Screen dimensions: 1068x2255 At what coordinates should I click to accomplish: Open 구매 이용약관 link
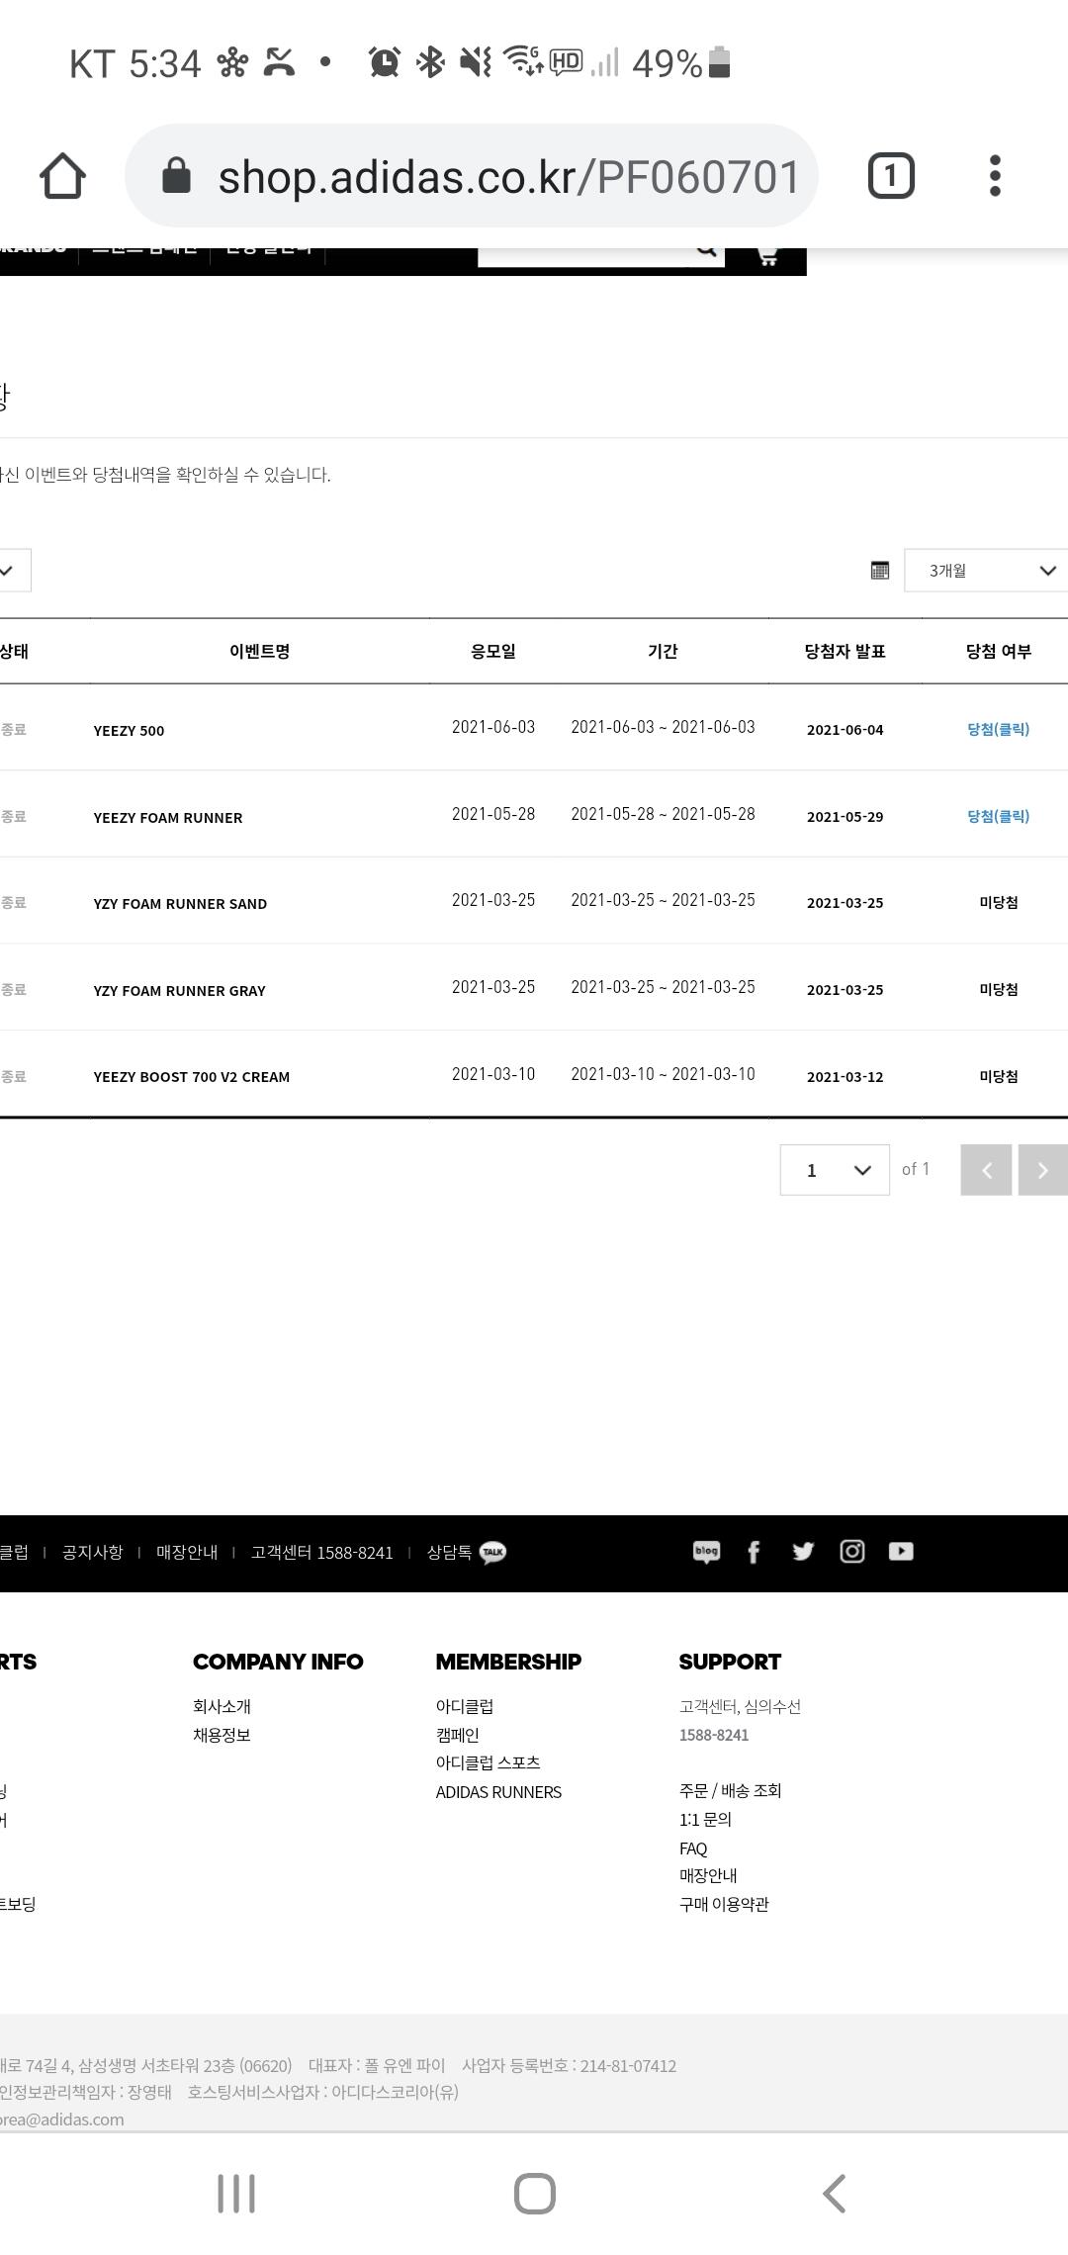(724, 1904)
